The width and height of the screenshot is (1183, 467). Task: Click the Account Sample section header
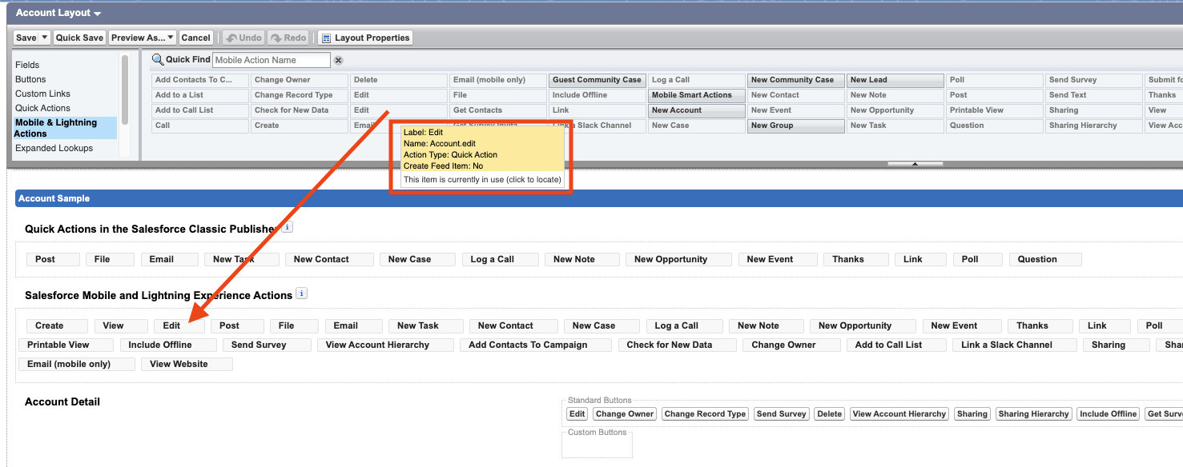599,198
